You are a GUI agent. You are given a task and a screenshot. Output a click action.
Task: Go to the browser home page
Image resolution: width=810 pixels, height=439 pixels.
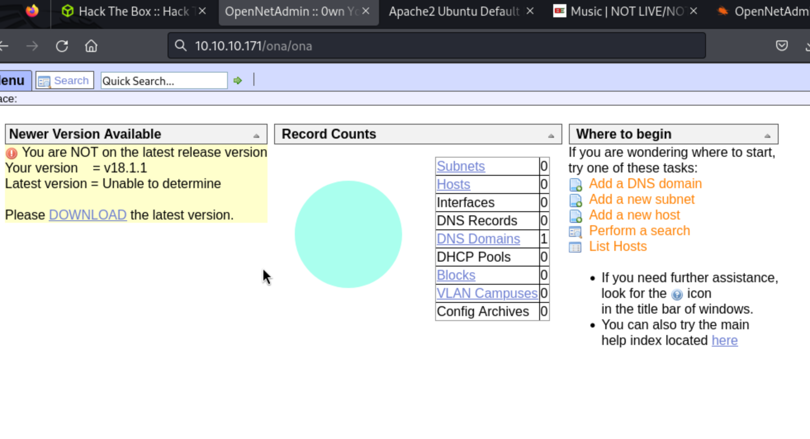91,46
